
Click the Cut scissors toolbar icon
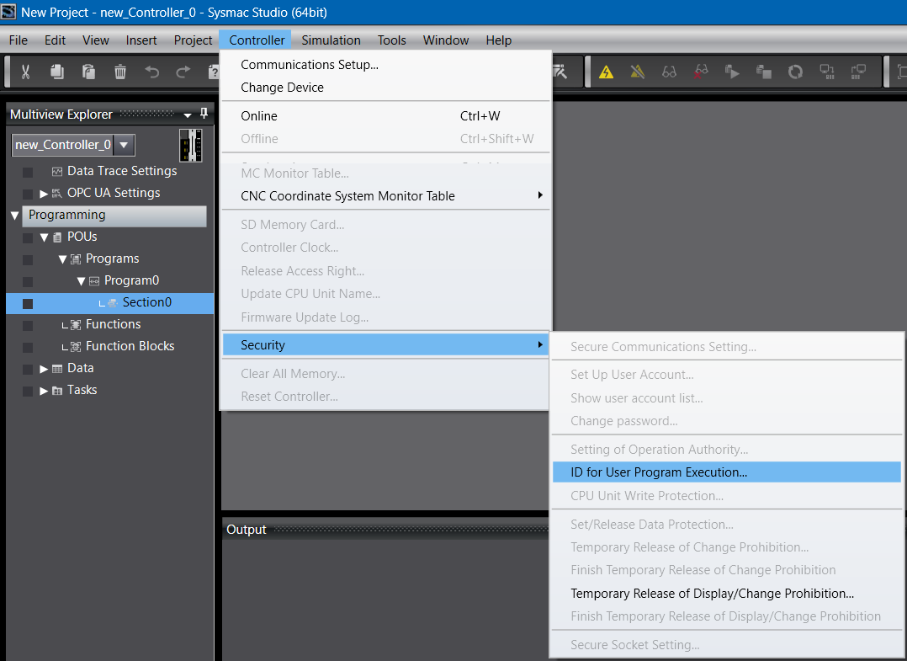25,72
